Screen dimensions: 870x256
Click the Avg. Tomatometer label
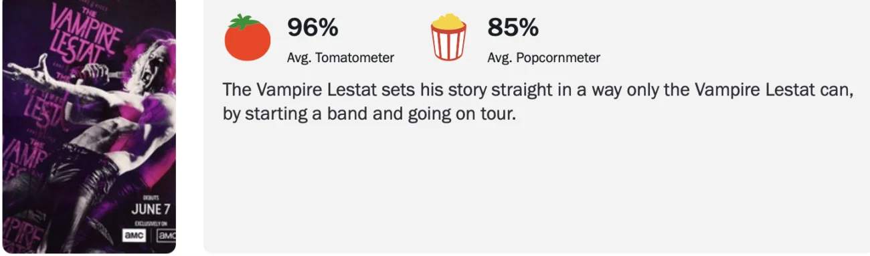tap(341, 58)
